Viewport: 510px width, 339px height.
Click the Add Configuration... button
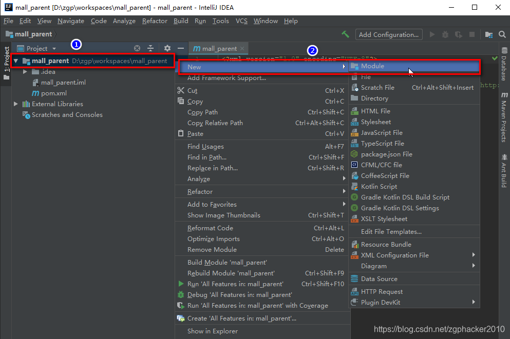pos(389,34)
